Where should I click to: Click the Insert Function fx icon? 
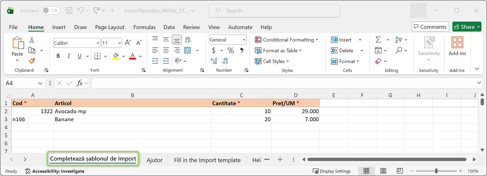[x=79, y=83]
